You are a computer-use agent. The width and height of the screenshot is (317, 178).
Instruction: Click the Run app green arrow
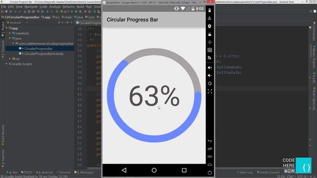(72, 12)
